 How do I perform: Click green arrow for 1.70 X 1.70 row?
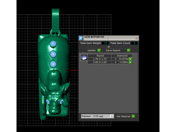point(131,59)
